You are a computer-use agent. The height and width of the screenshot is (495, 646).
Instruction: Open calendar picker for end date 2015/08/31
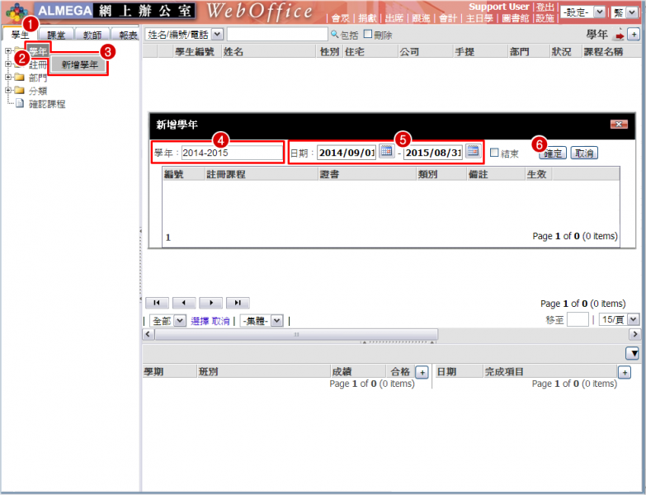point(473,151)
